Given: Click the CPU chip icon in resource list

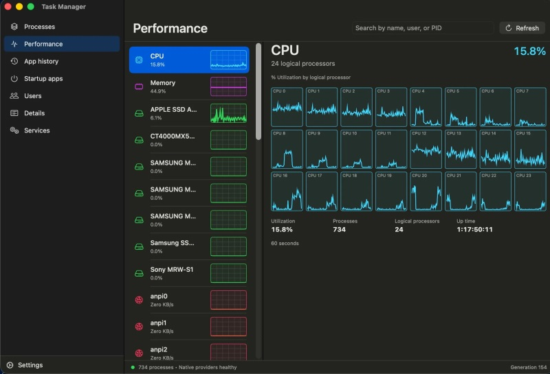Looking at the screenshot, I should [139, 60].
